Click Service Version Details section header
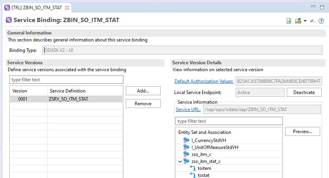Viewport: 329px width, 178px height. (197, 63)
